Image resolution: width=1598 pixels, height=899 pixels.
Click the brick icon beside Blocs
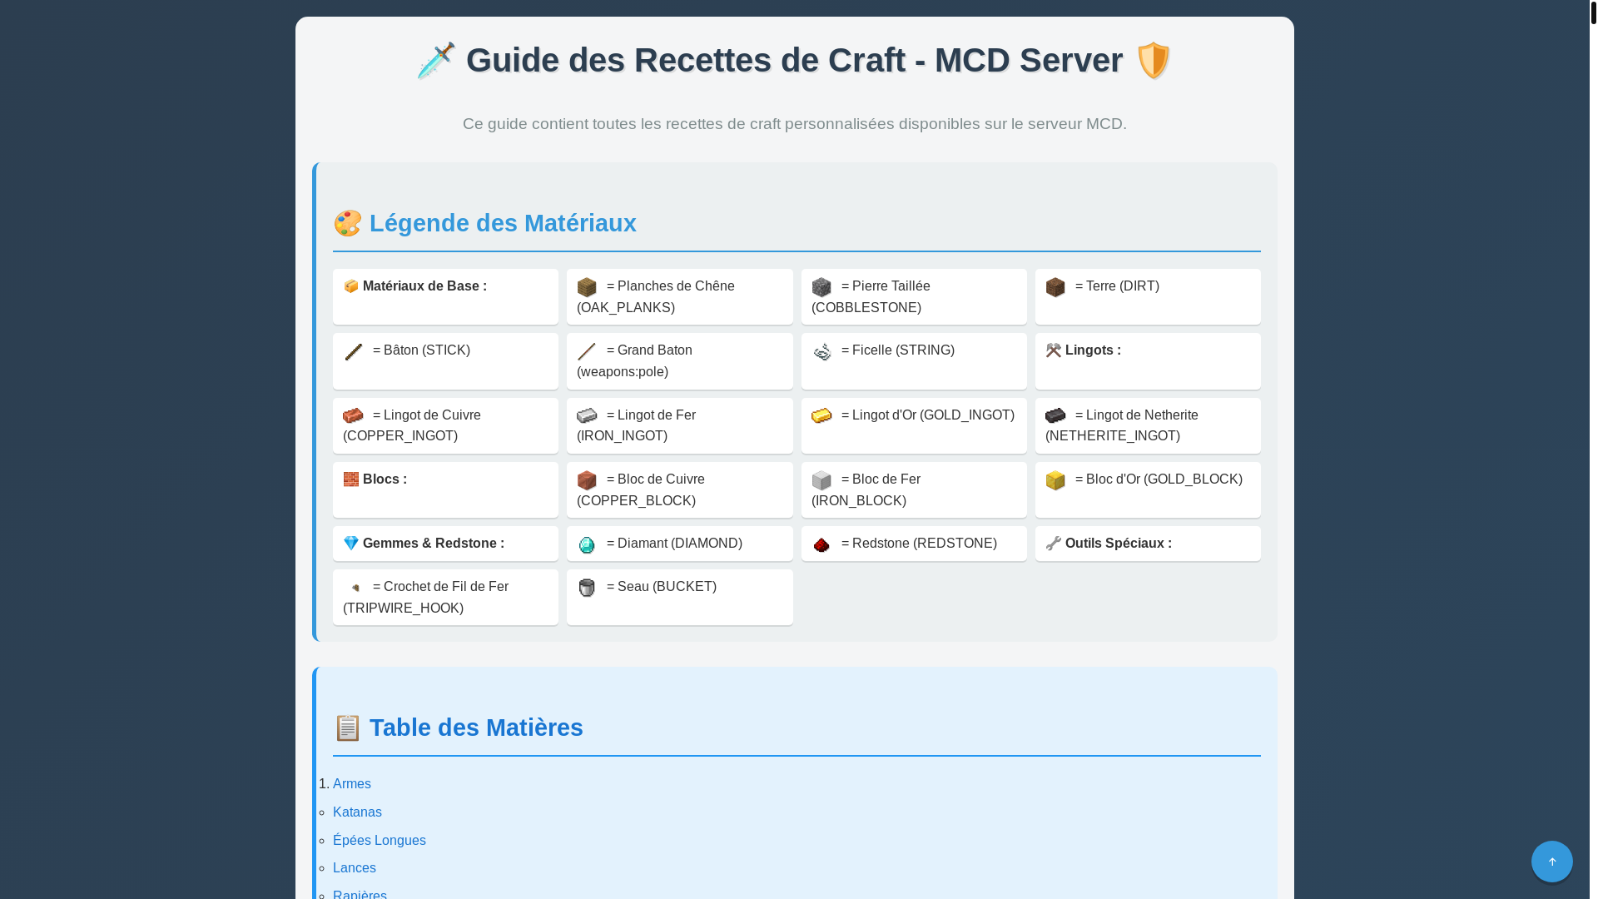(x=351, y=479)
